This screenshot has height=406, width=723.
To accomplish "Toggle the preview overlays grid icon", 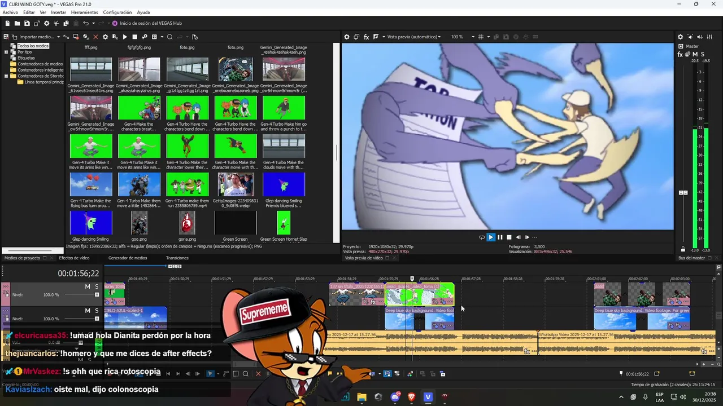I will 481,37.
